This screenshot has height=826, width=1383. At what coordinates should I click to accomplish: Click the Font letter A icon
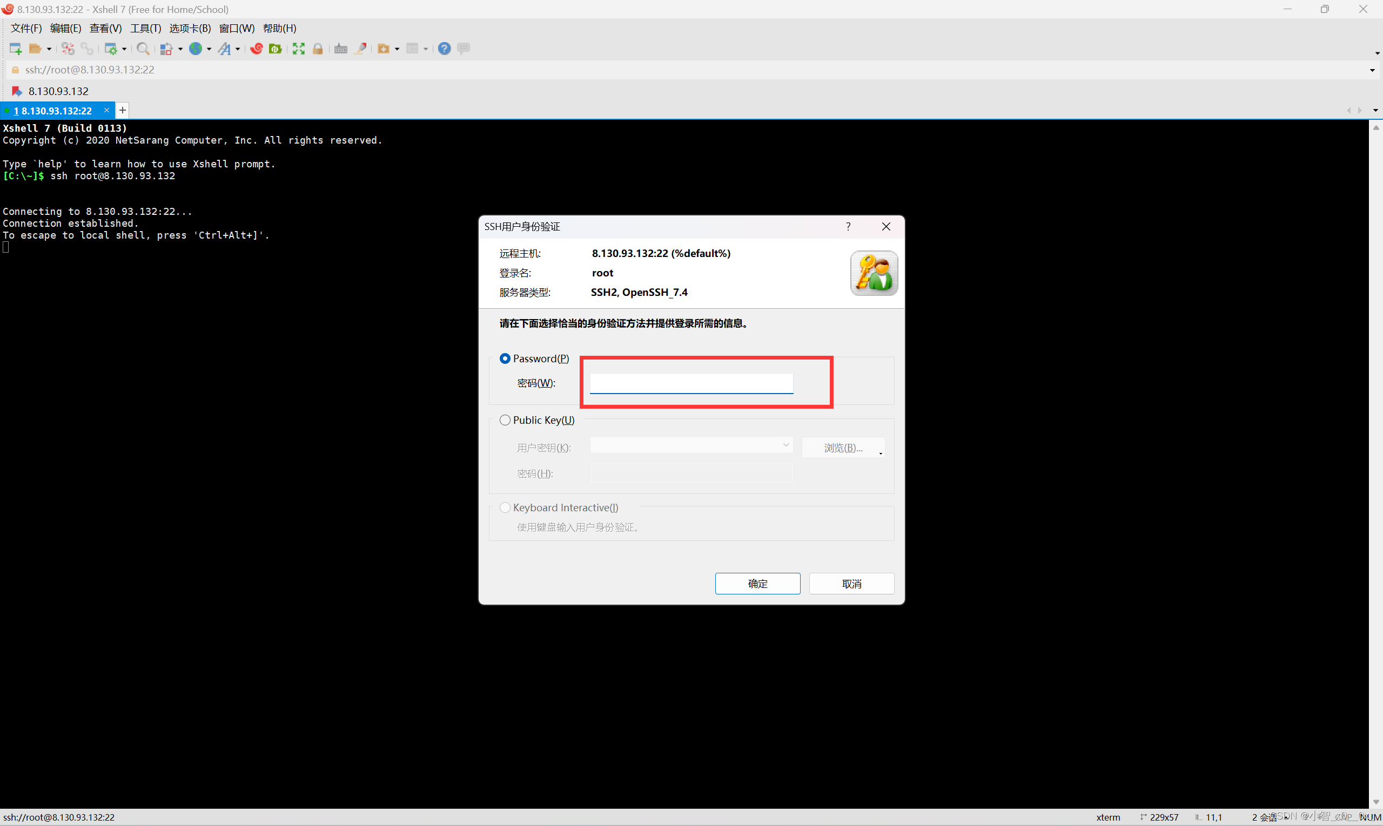pos(224,49)
